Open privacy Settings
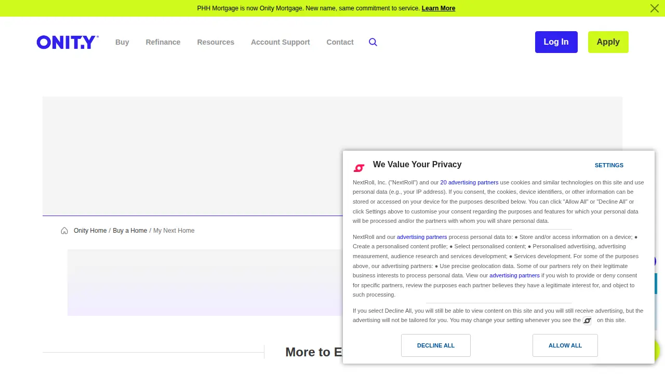The height and width of the screenshot is (374, 665). (x=609, y=165)
